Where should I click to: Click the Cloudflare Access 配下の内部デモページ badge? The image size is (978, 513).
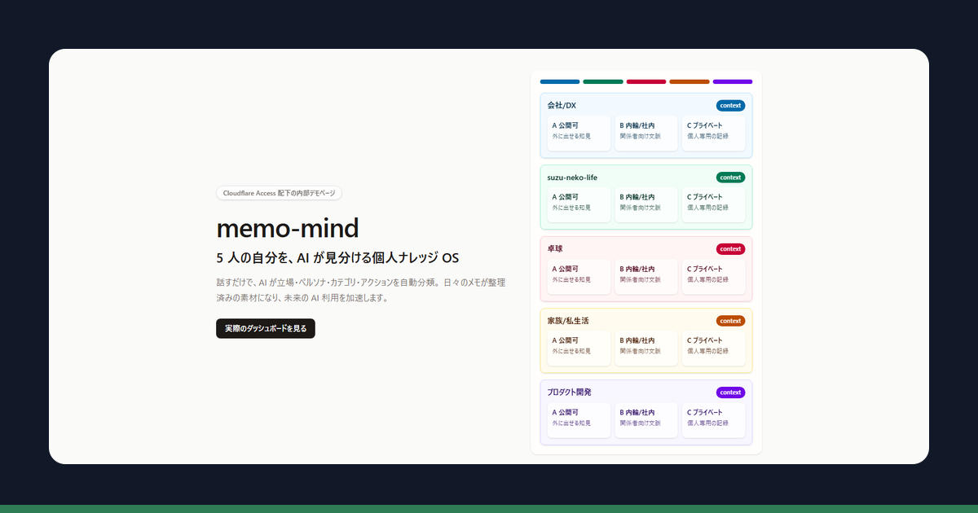[279, 193]
